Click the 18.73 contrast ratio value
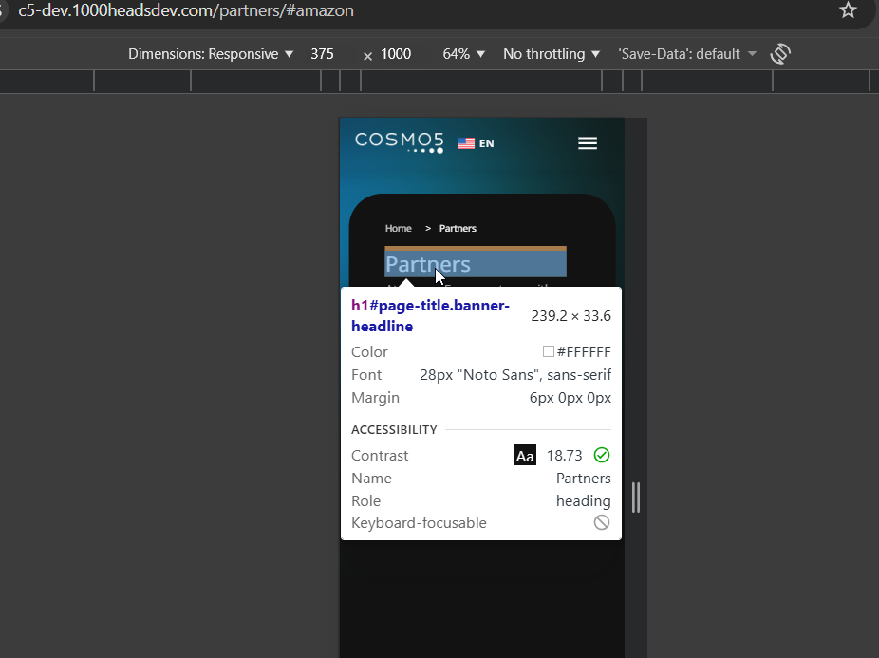Viewport: 879px width, 658px height. pos(565,455)
